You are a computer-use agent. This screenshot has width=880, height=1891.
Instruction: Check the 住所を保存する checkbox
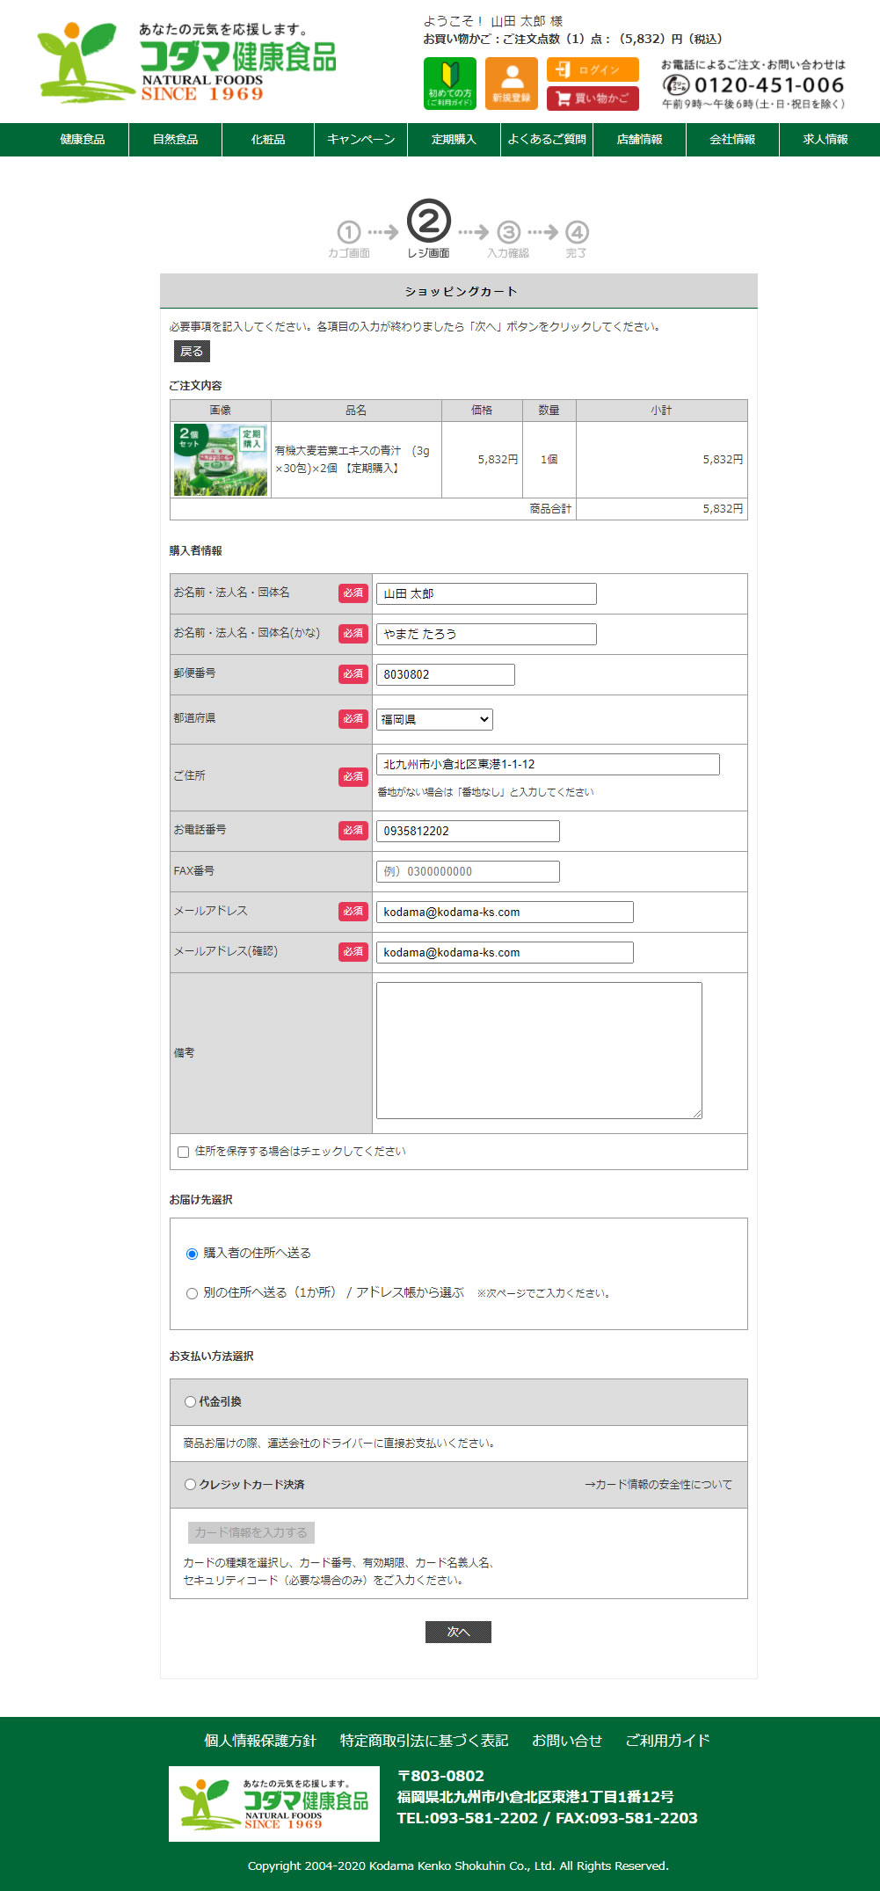coord(183,1152)
